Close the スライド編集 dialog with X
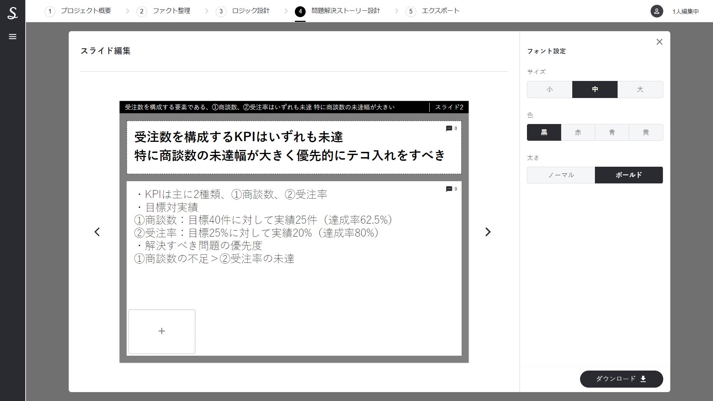Screen dimensions: 713x401 tap(659, 42)
